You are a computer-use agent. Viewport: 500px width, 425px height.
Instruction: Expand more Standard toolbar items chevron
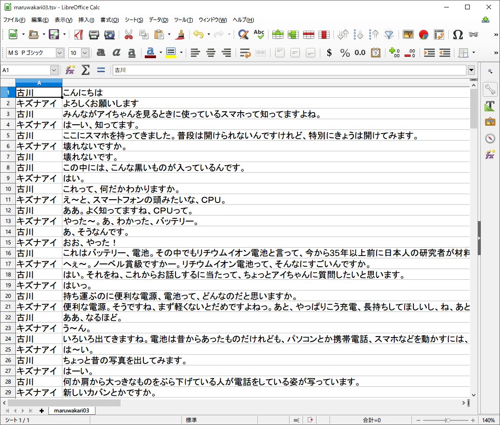click(x=496, y=34)
